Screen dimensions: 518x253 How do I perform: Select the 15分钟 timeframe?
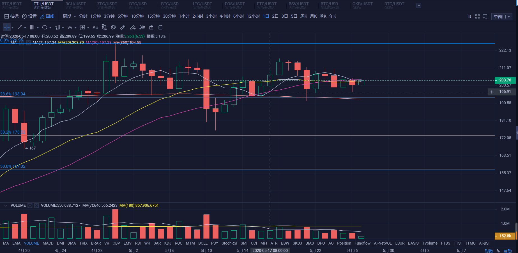coord(153,16)
